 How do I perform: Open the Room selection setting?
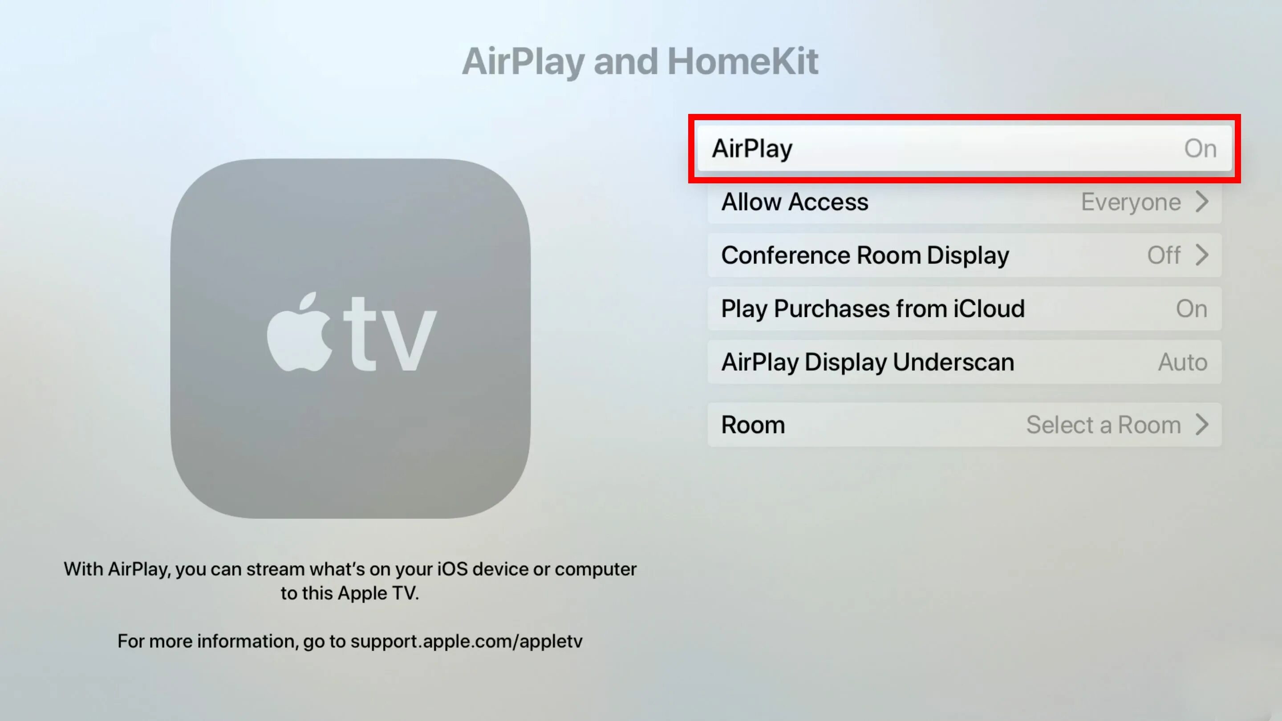click(x=964, y=424)
